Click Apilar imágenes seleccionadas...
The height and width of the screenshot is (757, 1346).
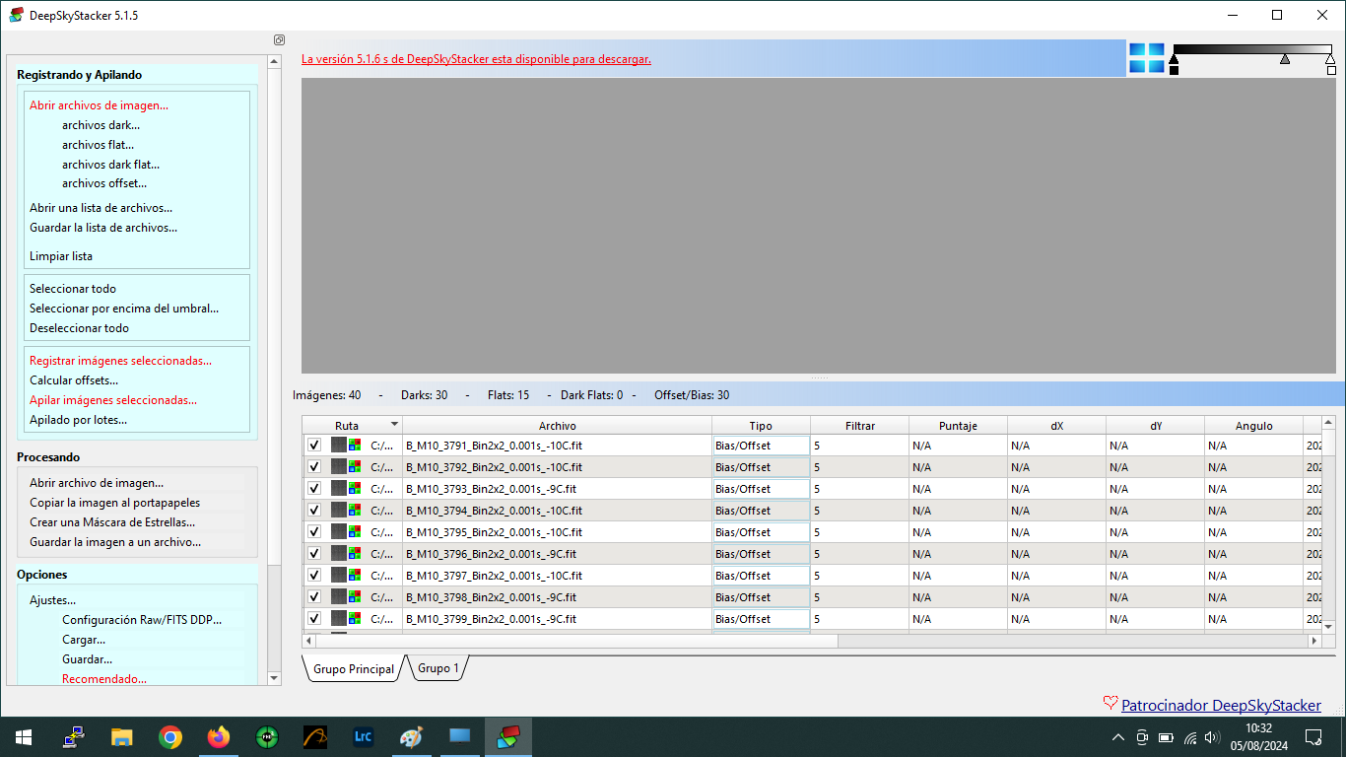tap(113, 400)
